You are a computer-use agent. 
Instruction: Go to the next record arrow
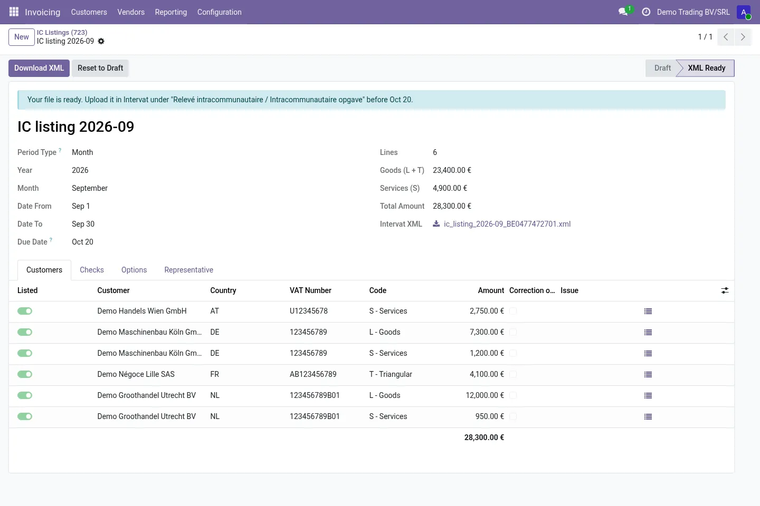click(743, 37)
